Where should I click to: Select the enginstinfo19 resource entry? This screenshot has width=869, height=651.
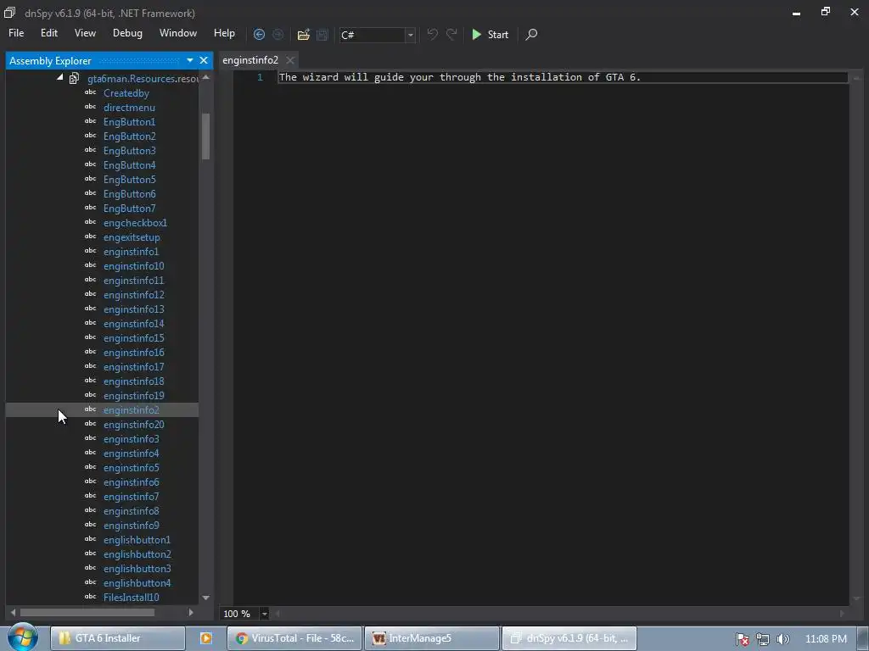point(133,395)
